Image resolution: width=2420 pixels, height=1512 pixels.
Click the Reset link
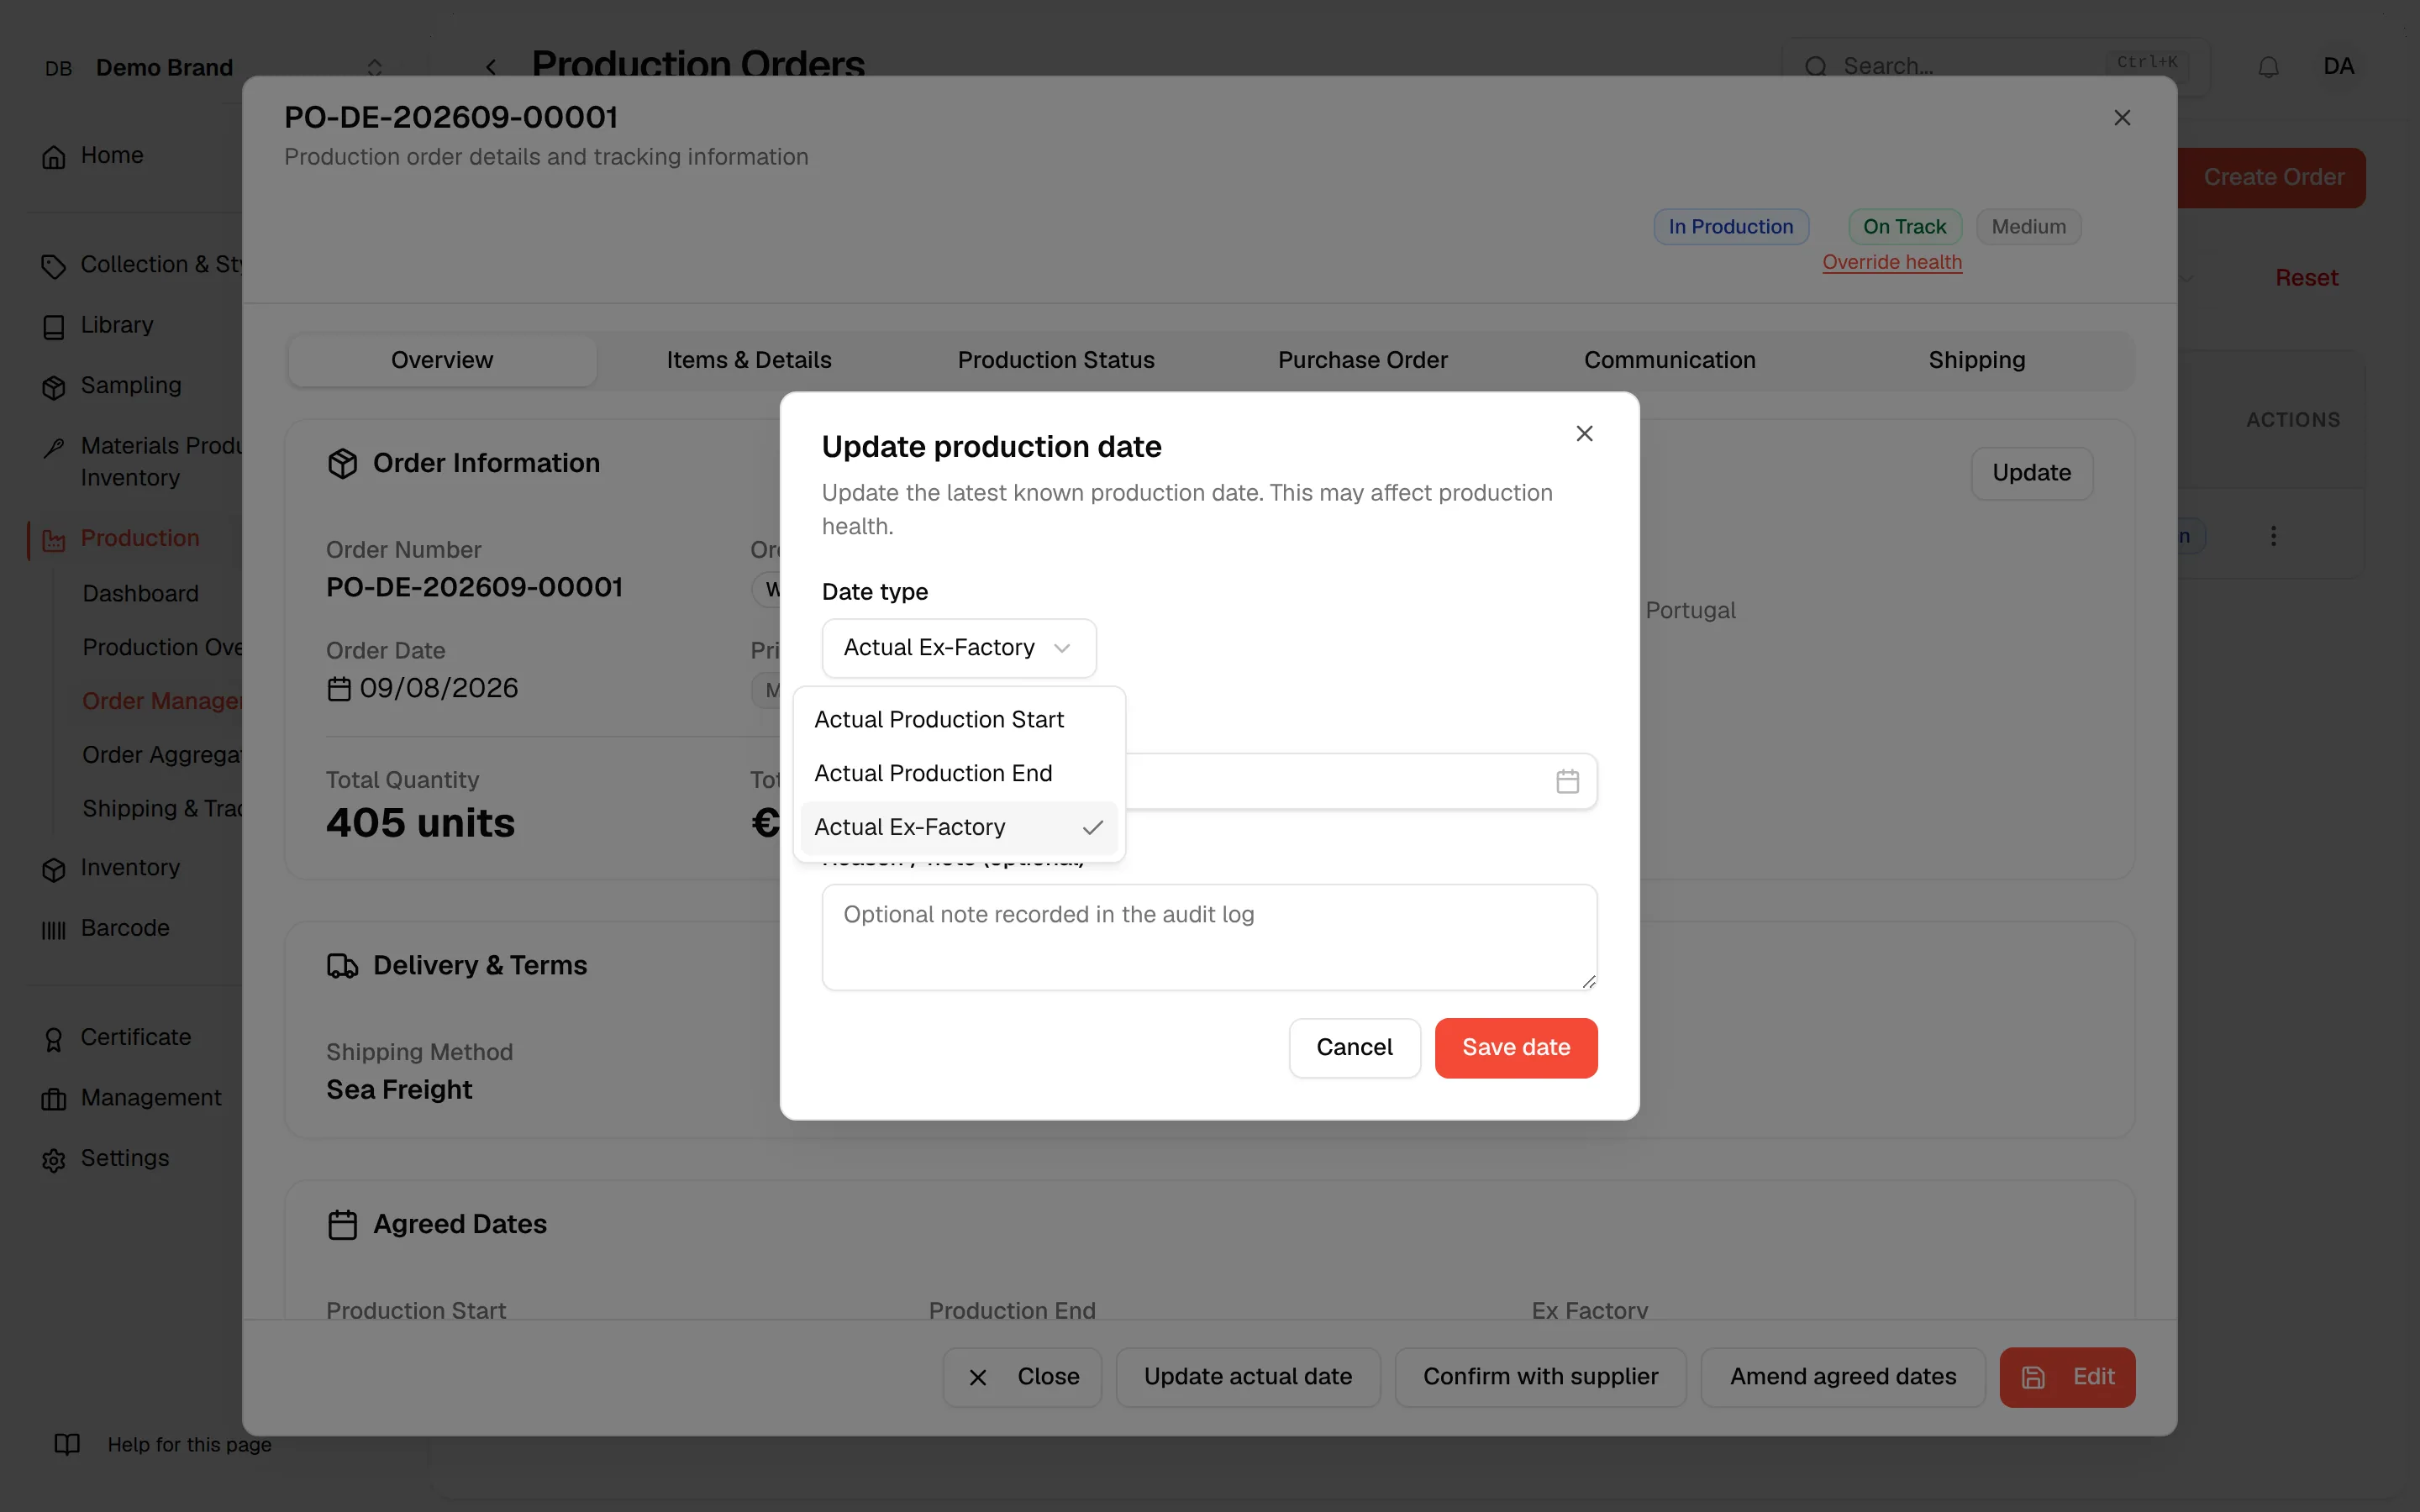[2306, 278]
